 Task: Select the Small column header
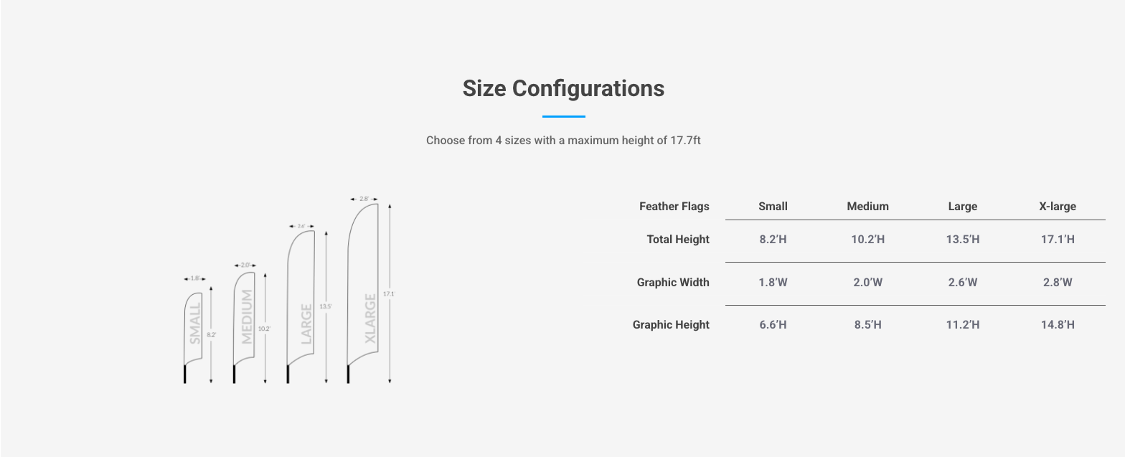point(773,207)
